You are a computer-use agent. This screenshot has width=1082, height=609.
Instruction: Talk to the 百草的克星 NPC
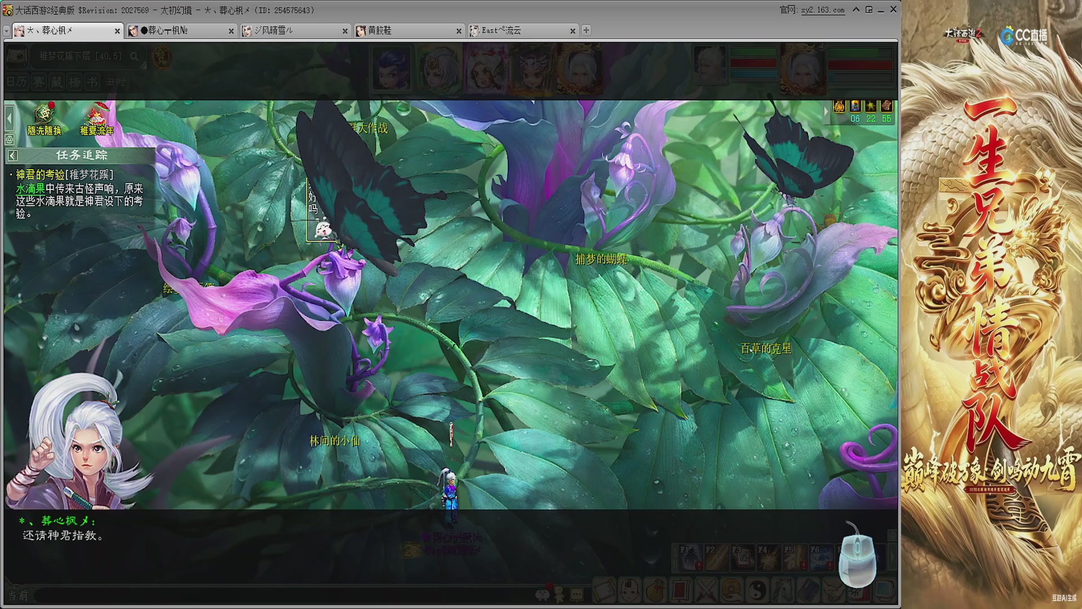[x=766, y=348]
